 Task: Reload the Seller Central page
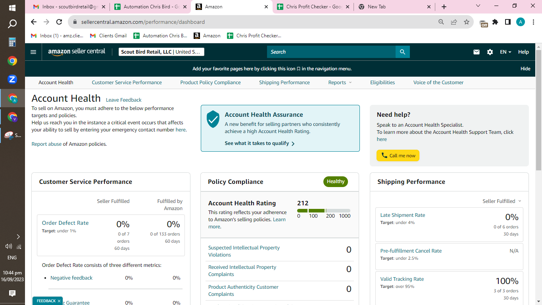point(59,22)
